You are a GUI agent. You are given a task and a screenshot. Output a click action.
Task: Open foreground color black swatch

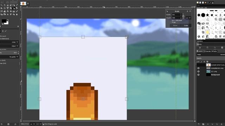click(x=4, y=21)
